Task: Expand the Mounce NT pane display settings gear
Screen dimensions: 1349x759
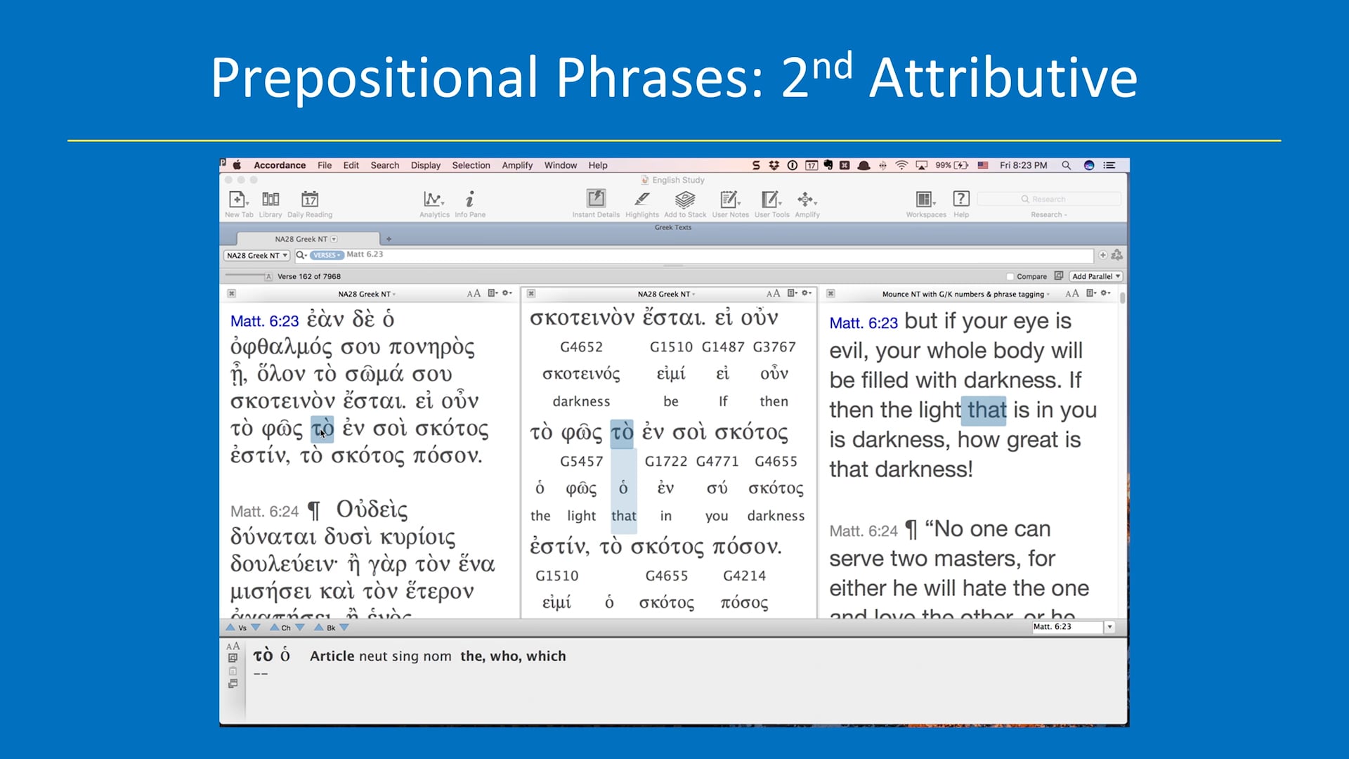Action: [1102, 294]
